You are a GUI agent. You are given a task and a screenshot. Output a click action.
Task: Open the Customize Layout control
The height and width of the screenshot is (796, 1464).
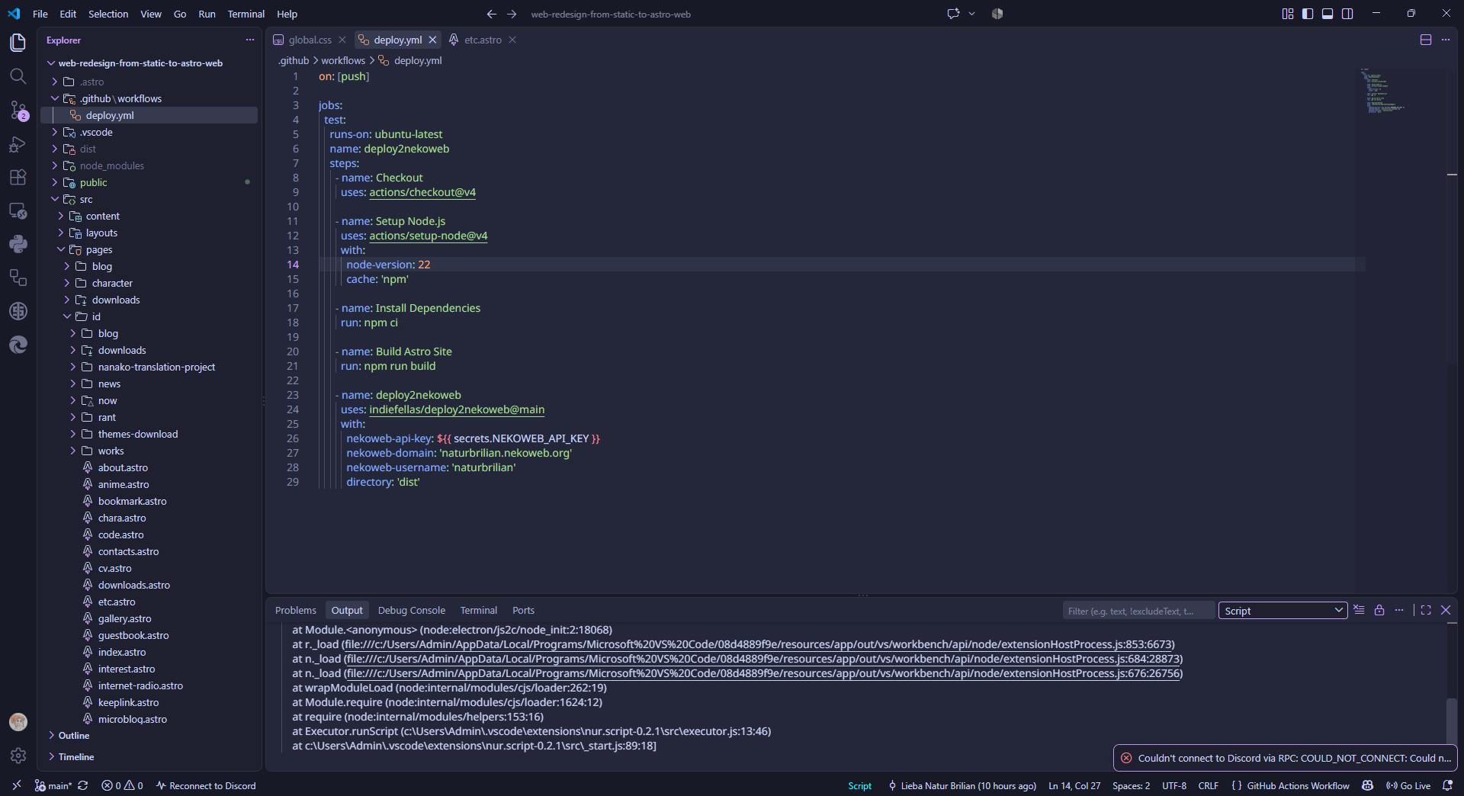tap(1288, 14)
